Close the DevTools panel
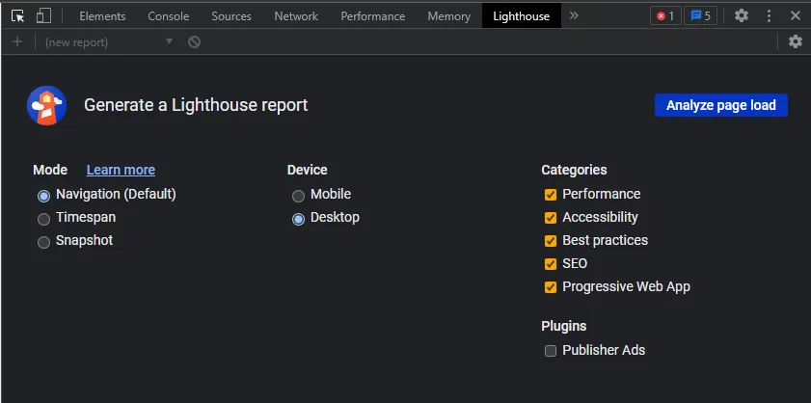Viewport: 811px width, 403px height. 794,15
